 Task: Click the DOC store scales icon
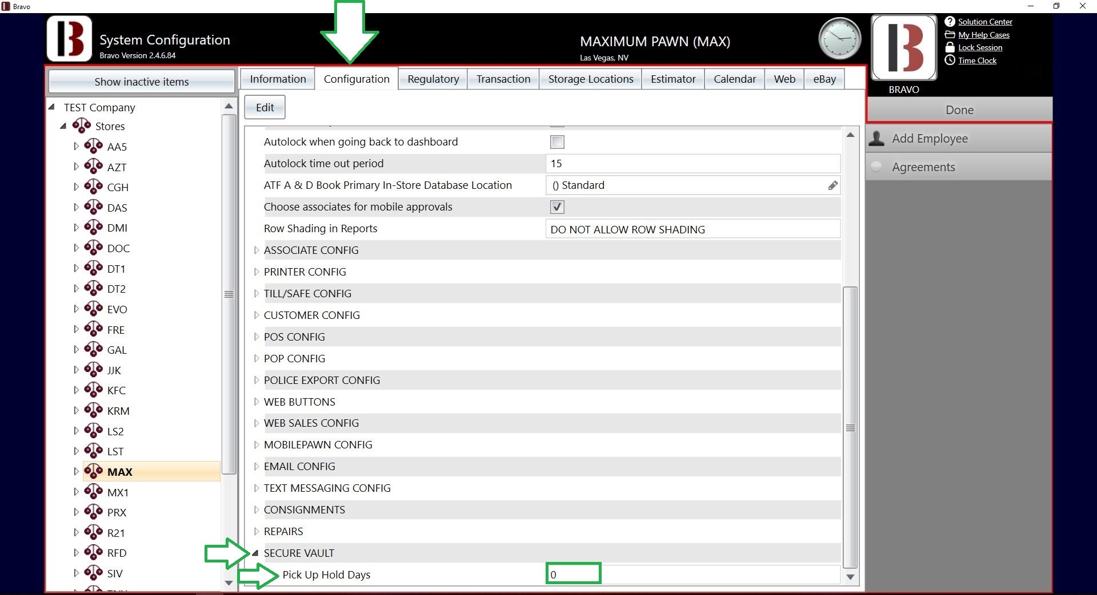pyautogui.click(x=94, y=248)
